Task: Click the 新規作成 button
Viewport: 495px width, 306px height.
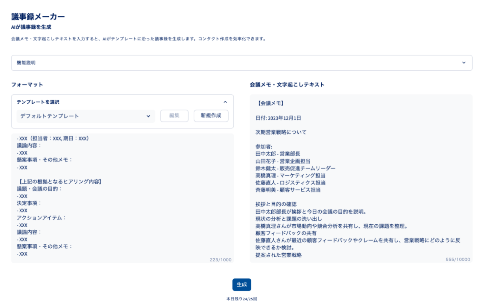Action: tap(211, 116)
